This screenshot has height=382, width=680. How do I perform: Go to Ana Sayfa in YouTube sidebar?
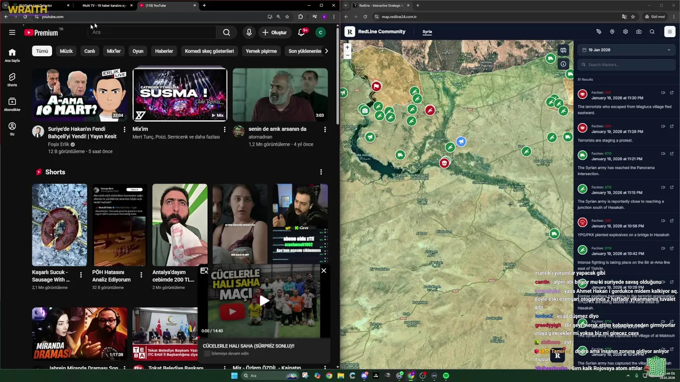tap(12, 55)
